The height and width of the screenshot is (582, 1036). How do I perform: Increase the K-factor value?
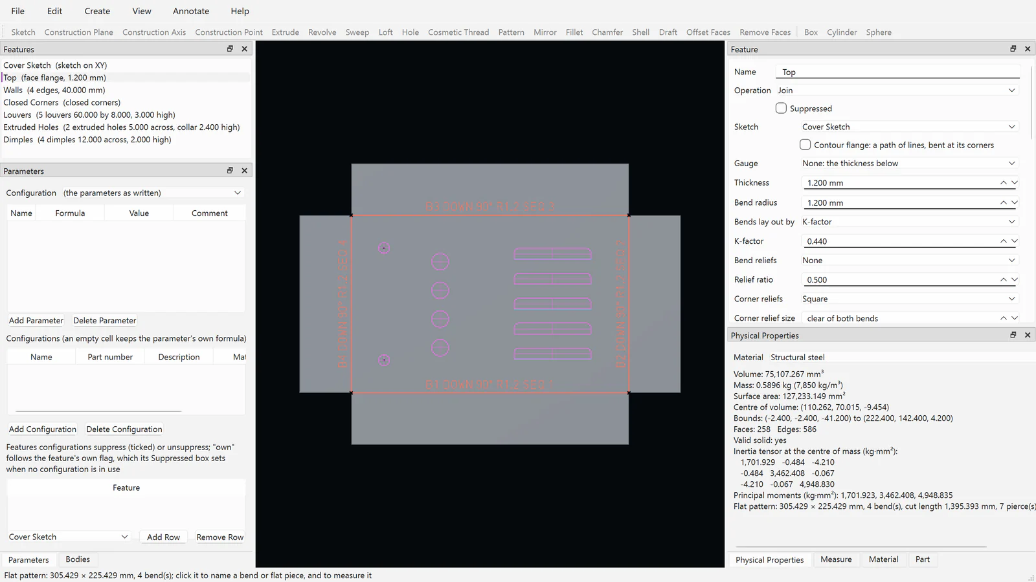pyautogui.click(x=1004, y=241)
